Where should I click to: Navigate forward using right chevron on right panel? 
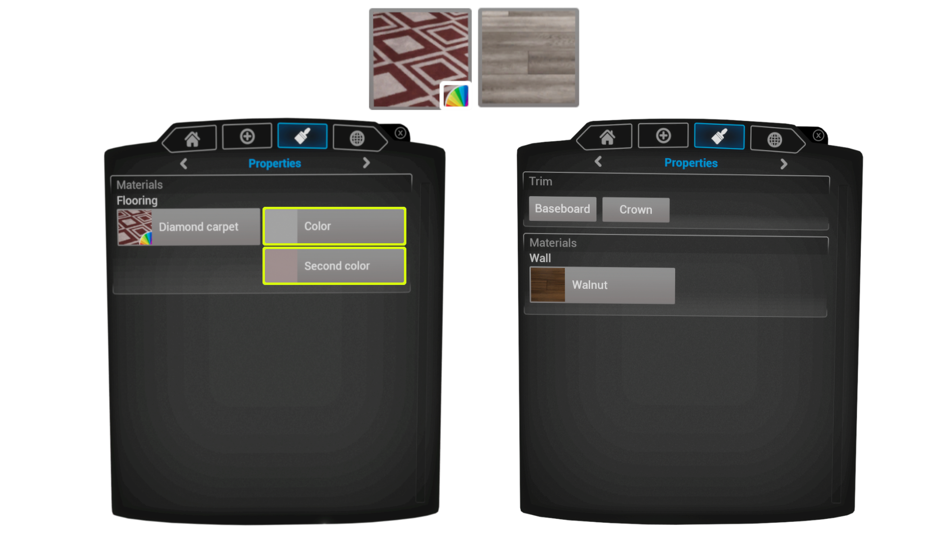click(x=784, y=163)
